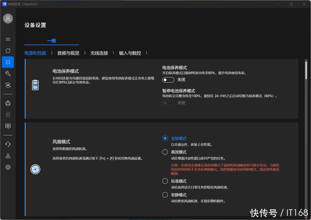Toggle the 电池保养模式 switch
The width and height of the screenshot is (311, 220).
click(168, 80)
